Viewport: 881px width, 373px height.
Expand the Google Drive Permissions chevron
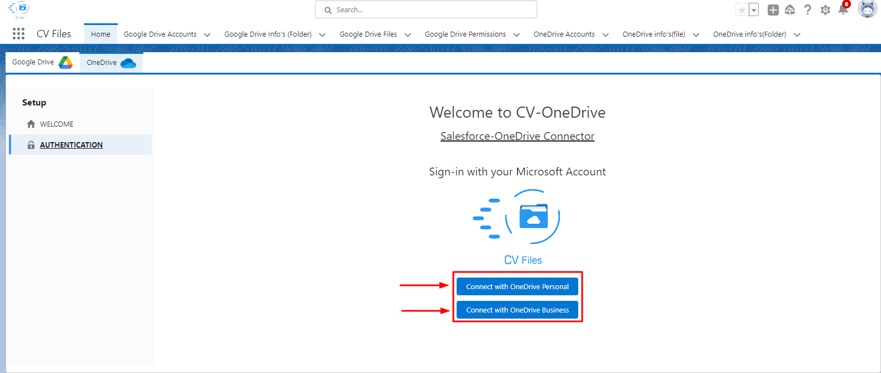tap(517, 34)
